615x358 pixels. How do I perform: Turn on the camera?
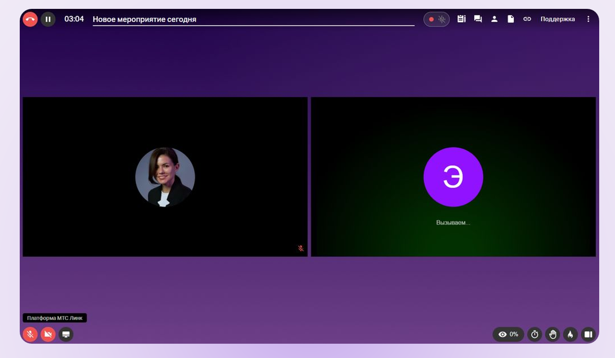point(48,334)
